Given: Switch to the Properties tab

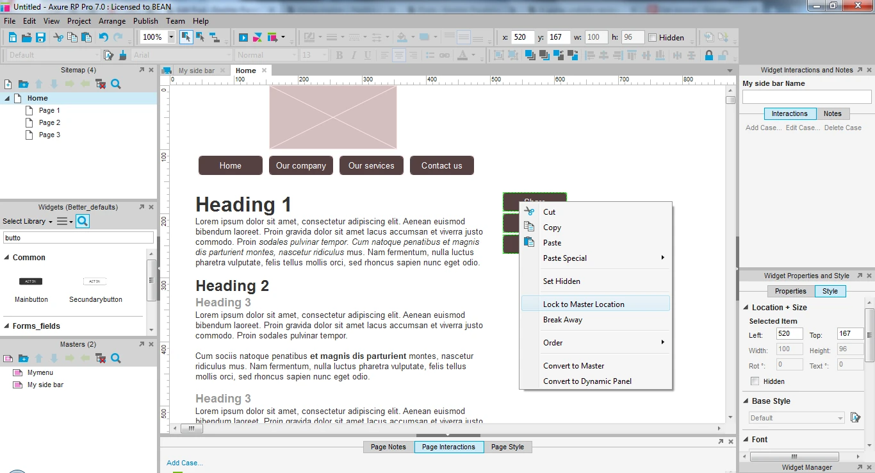Looking at the screenshot, I should (x=790, y=291).
